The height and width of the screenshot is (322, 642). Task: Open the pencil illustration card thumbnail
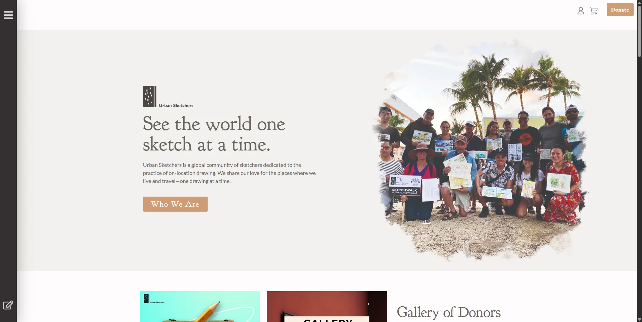[x=200, y=307]
